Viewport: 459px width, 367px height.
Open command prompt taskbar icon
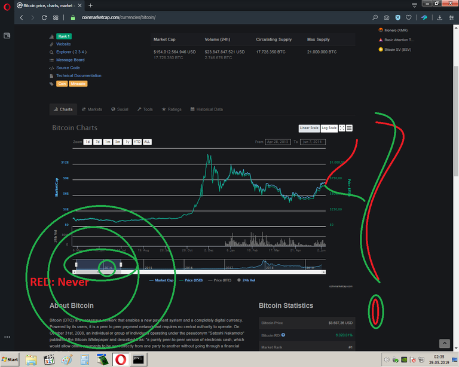click(139, 360)
